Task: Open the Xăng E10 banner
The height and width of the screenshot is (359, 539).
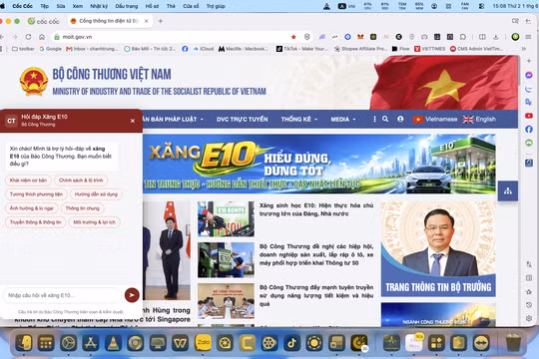Action: (319, 164)
